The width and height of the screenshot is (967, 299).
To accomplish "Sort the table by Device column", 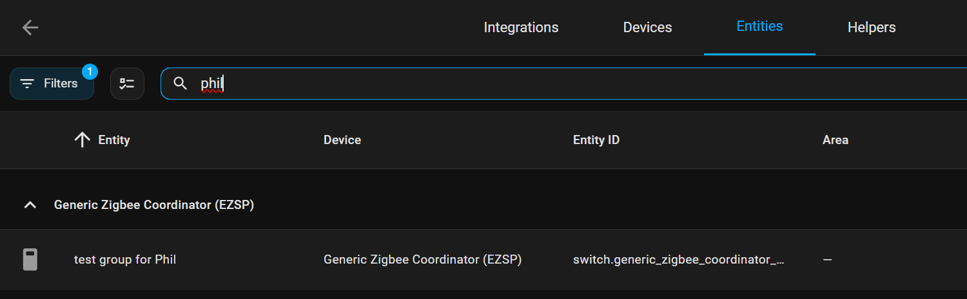I will tap(342, 140).
